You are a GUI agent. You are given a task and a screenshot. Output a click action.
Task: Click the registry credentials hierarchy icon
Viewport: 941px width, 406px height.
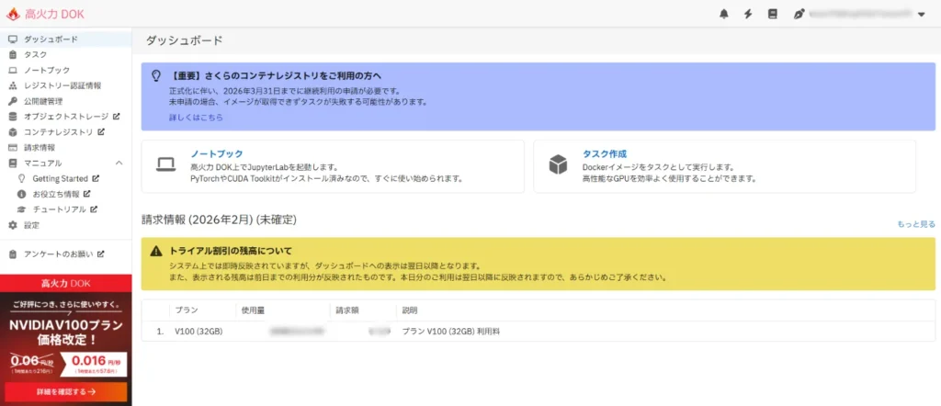[13, 85]
